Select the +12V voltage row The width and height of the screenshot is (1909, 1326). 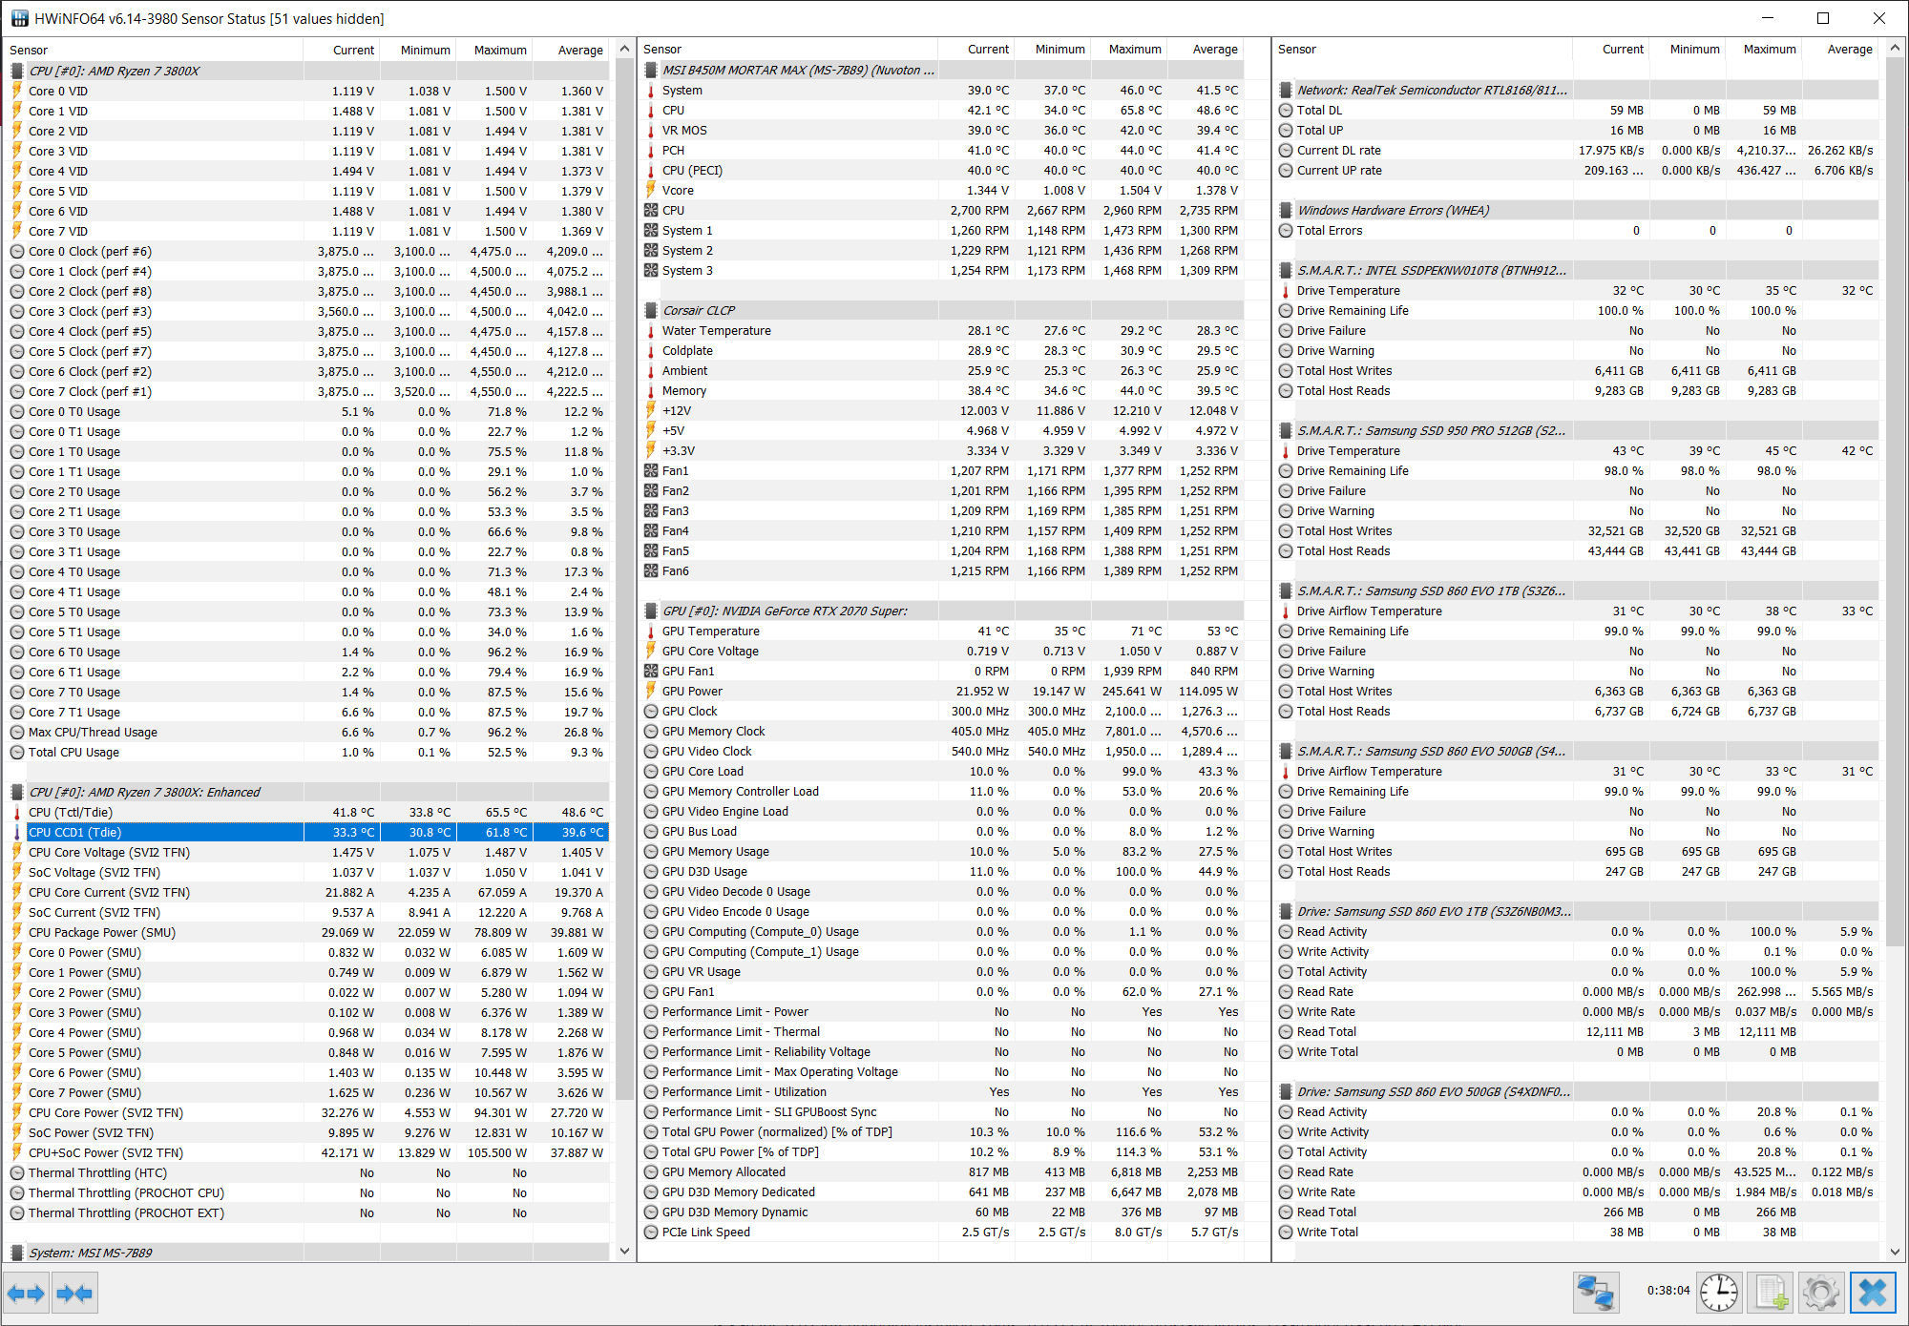click(941, 411)
